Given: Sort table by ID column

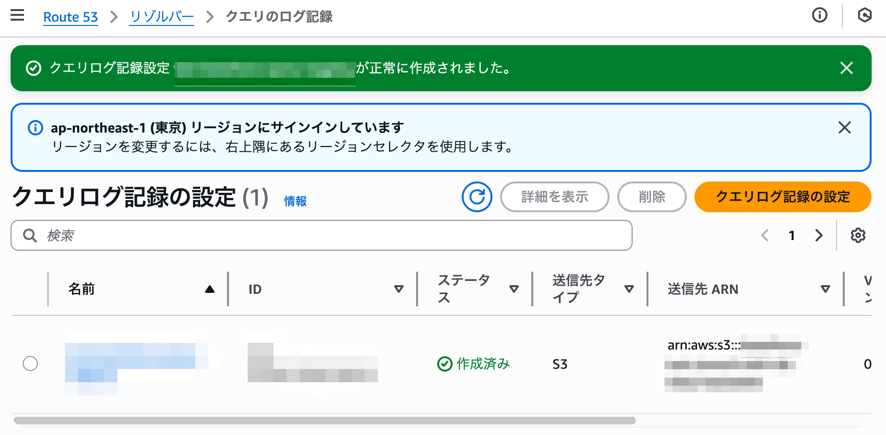Looking at the screenshot, I should click(x=398, y=289).
